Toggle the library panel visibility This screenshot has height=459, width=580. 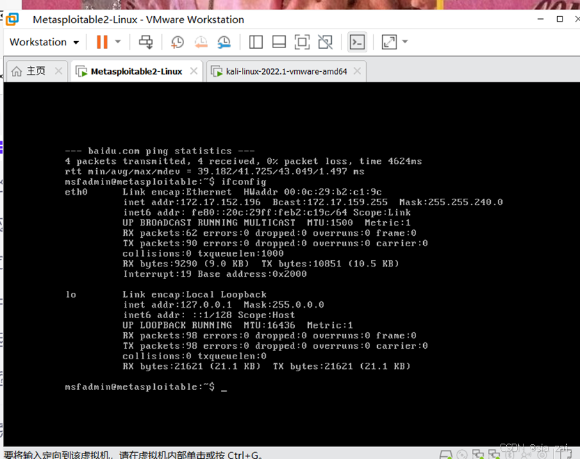coord(256,42)
